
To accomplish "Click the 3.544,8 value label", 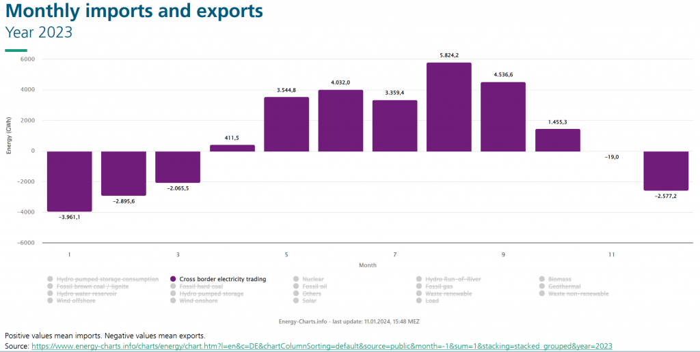I will pyautogui.click(x=286, y=89).
